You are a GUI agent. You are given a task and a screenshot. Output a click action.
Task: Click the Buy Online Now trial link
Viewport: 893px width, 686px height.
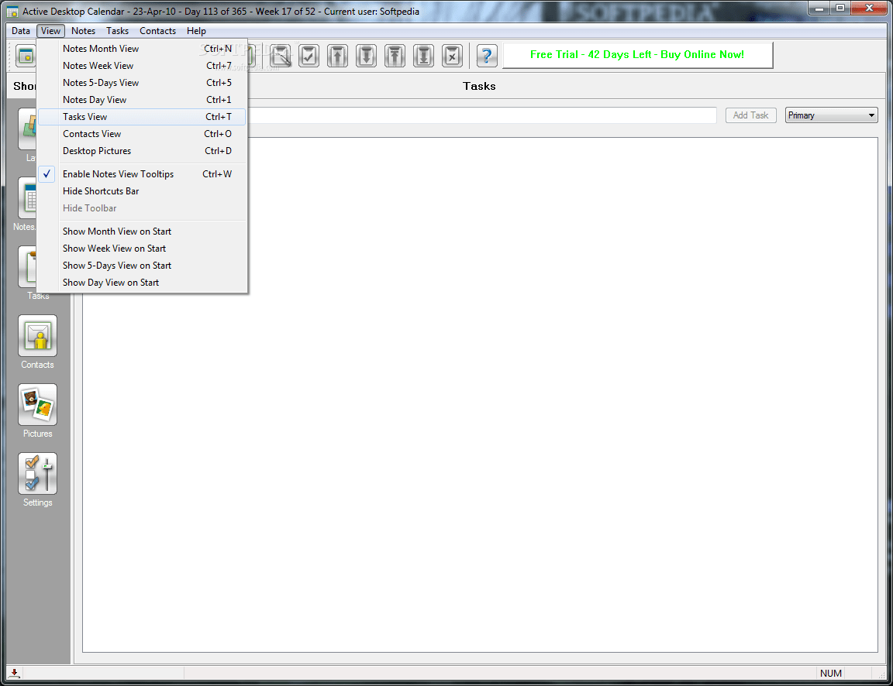[637, 55]
